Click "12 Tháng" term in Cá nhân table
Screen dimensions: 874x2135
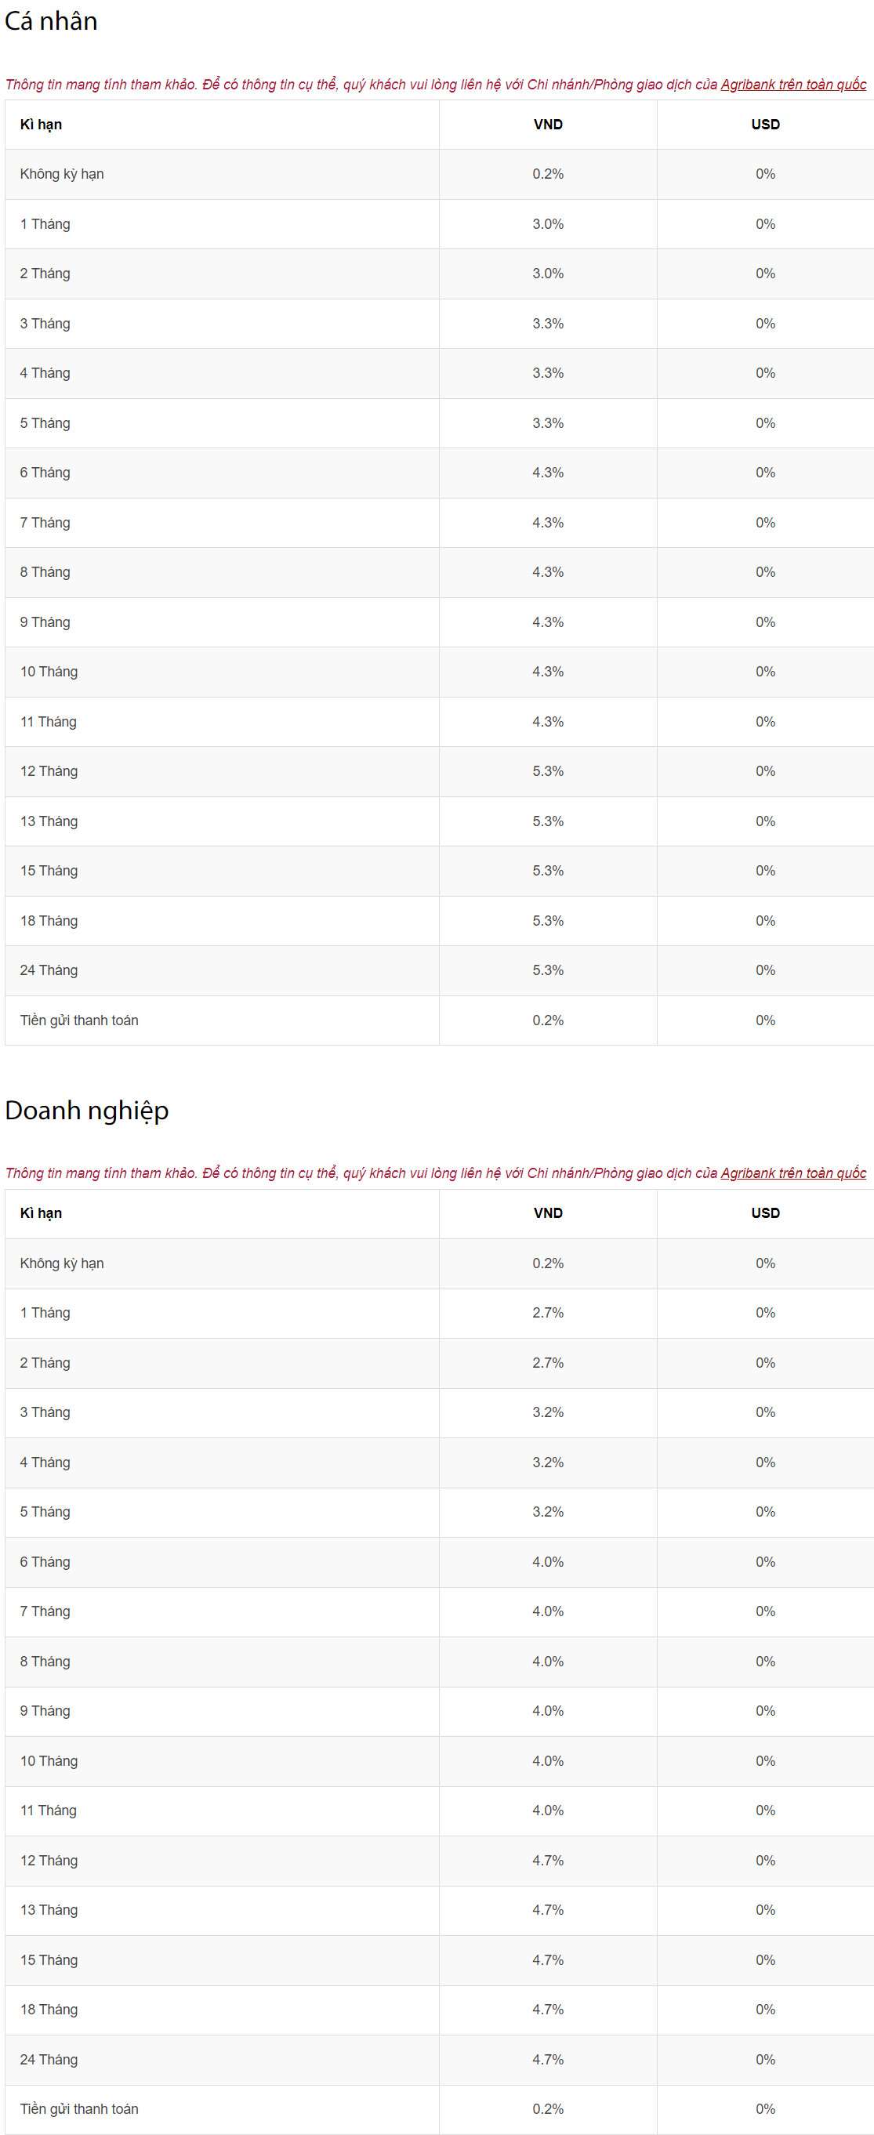click(x=49, y=770)
